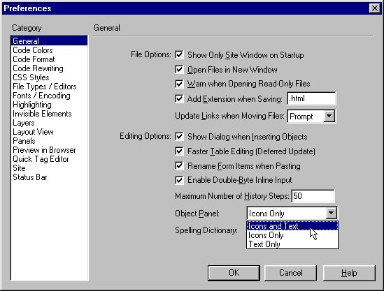Switch to Preview in Browser category

click(x=44, y=150)
